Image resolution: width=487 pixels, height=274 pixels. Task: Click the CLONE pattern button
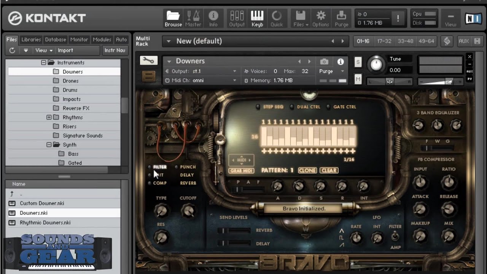click(x=307, y=170)
